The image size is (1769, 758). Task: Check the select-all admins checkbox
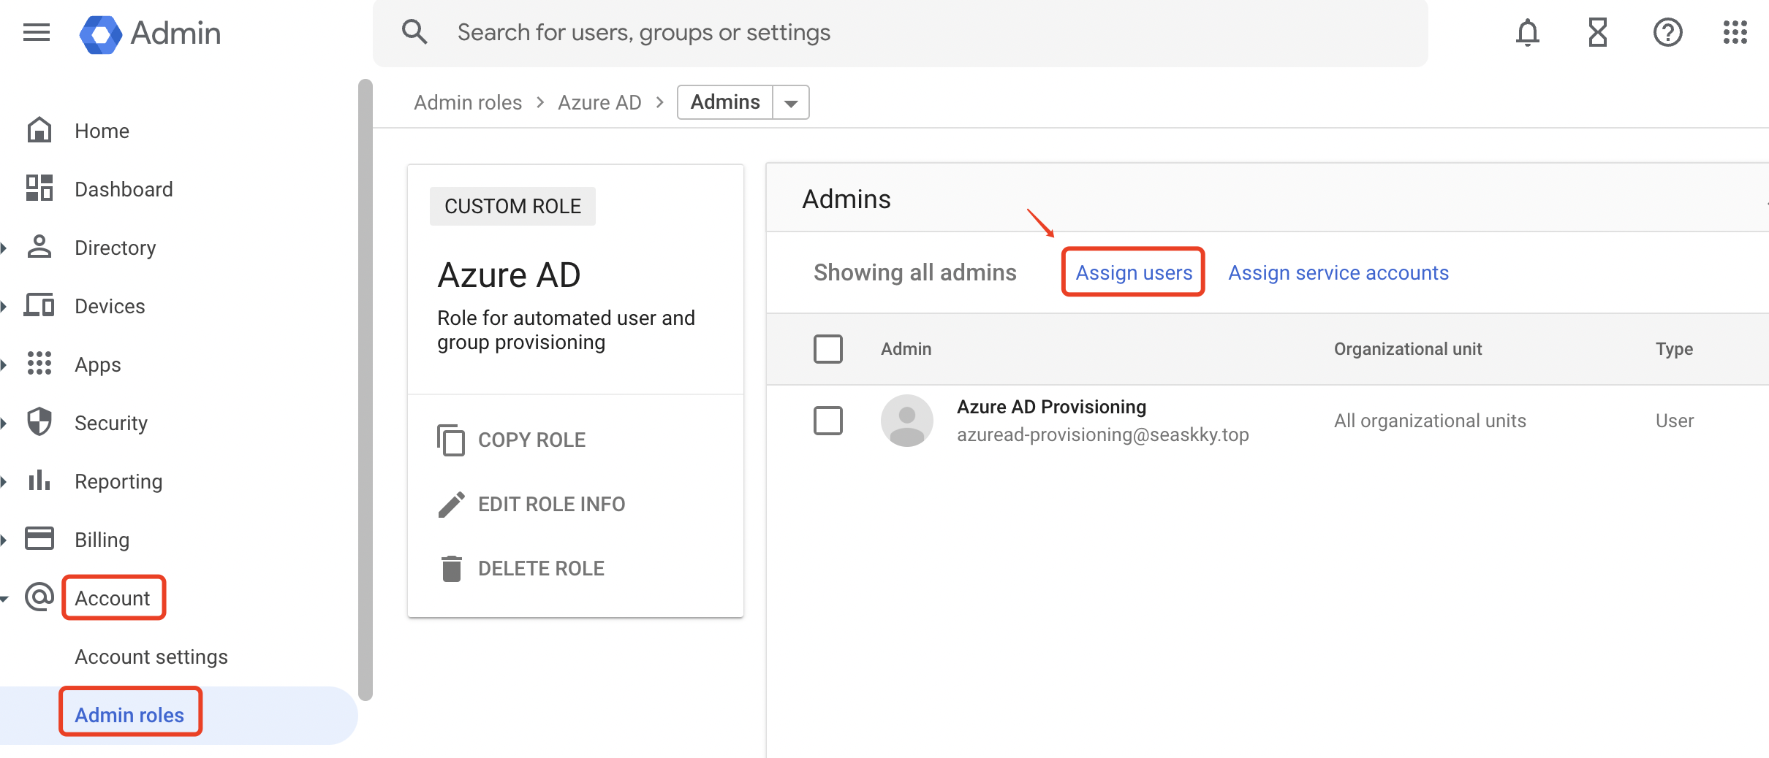(x=827, y=349)
